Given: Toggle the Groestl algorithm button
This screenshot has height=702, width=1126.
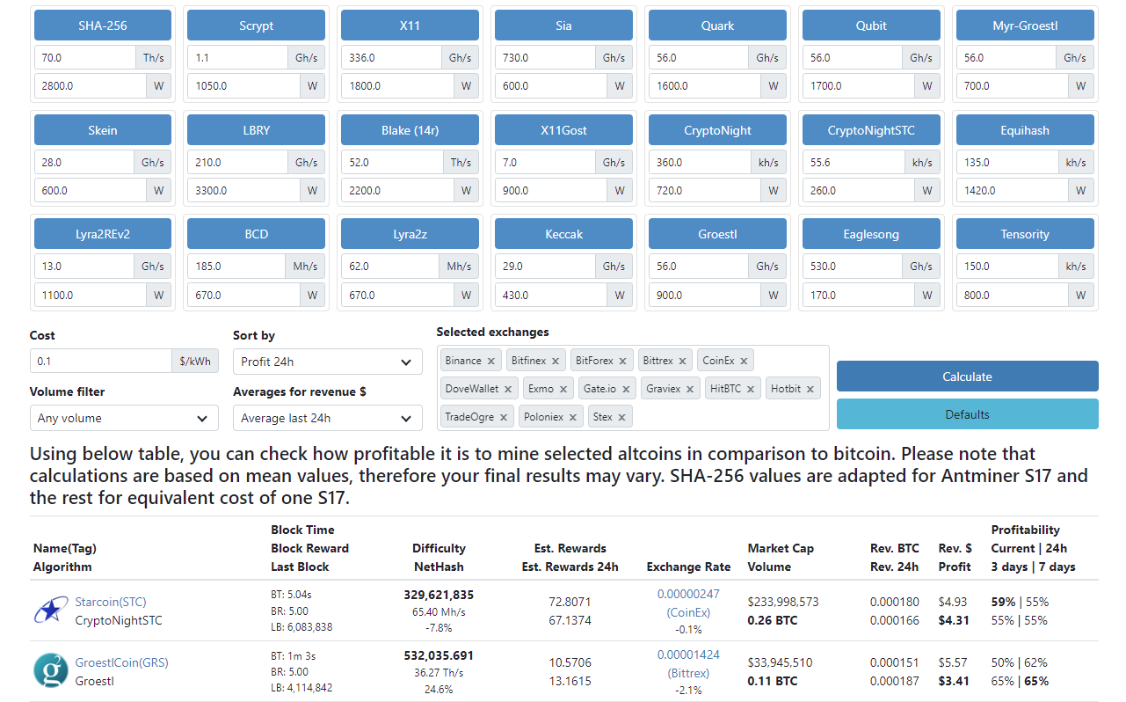Looking at the screenshot, I should point(717,234).
